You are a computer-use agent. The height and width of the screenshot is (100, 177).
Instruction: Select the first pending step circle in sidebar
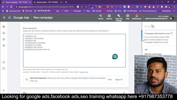[4, 62]
